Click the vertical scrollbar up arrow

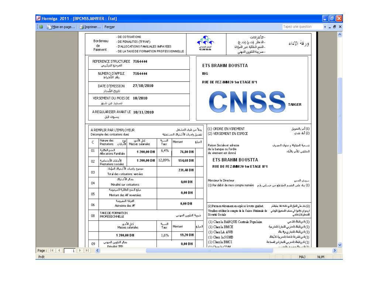point(340,34)
